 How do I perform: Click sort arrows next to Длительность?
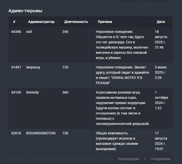pos(91,22)
